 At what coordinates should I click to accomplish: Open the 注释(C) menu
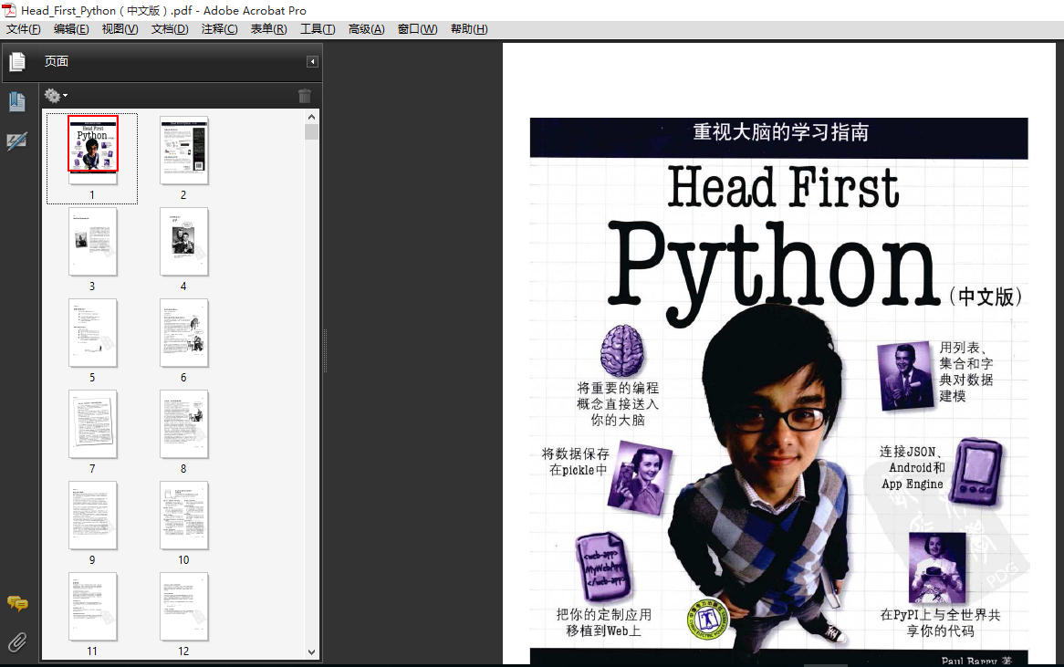(219, 29)
